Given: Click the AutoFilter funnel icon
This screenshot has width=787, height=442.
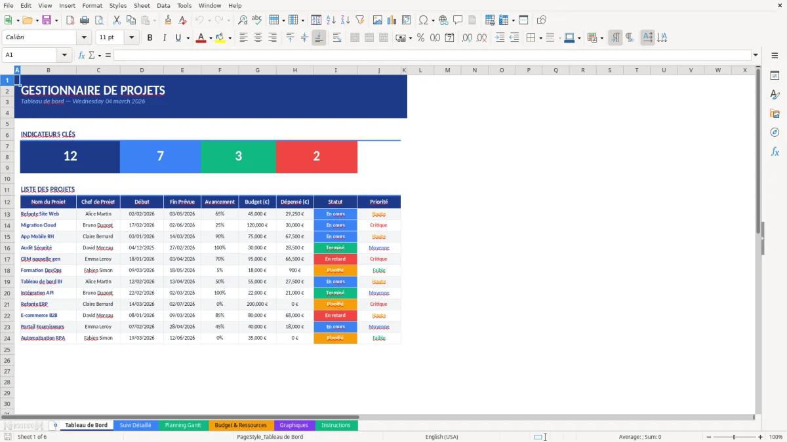Looking at the screenshot, I should tap(359, 20).
